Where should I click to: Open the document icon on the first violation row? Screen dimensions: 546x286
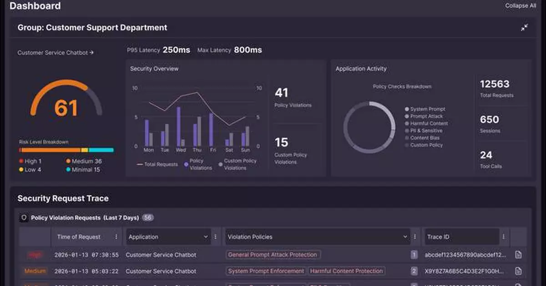tap(518, 255)
